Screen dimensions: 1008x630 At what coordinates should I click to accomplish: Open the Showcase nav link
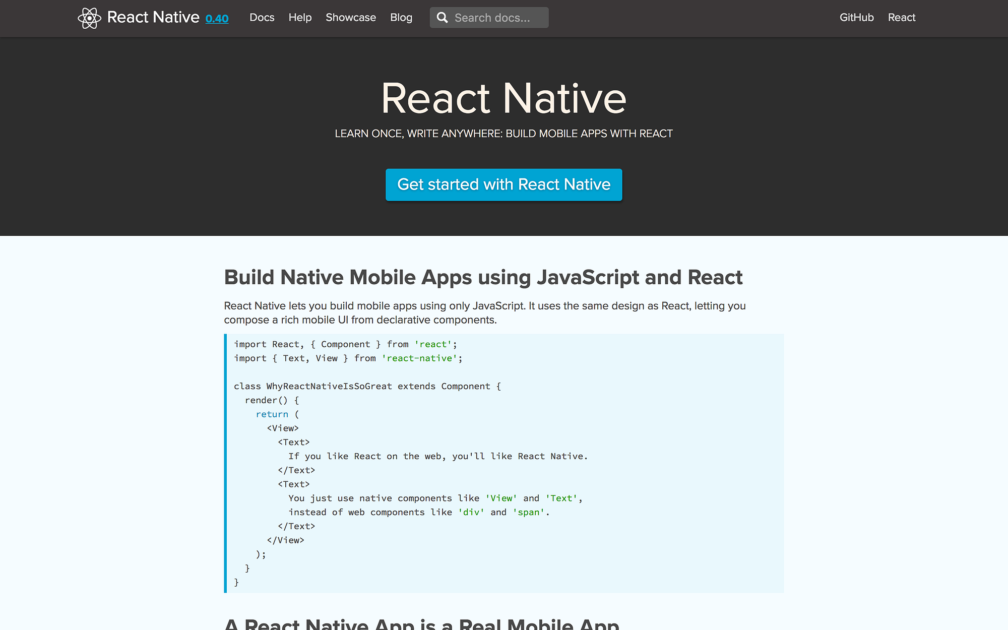(350, 18)
